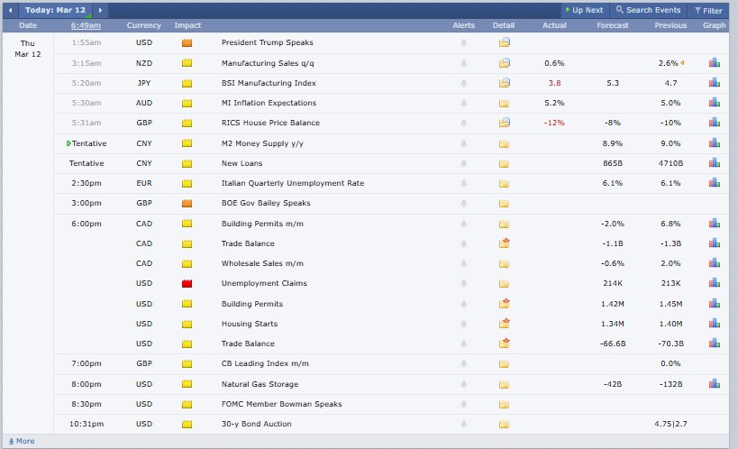
Task: Click the MI Inflation Expectations event row
Action: pyautogui.click(x=267, y=103)
